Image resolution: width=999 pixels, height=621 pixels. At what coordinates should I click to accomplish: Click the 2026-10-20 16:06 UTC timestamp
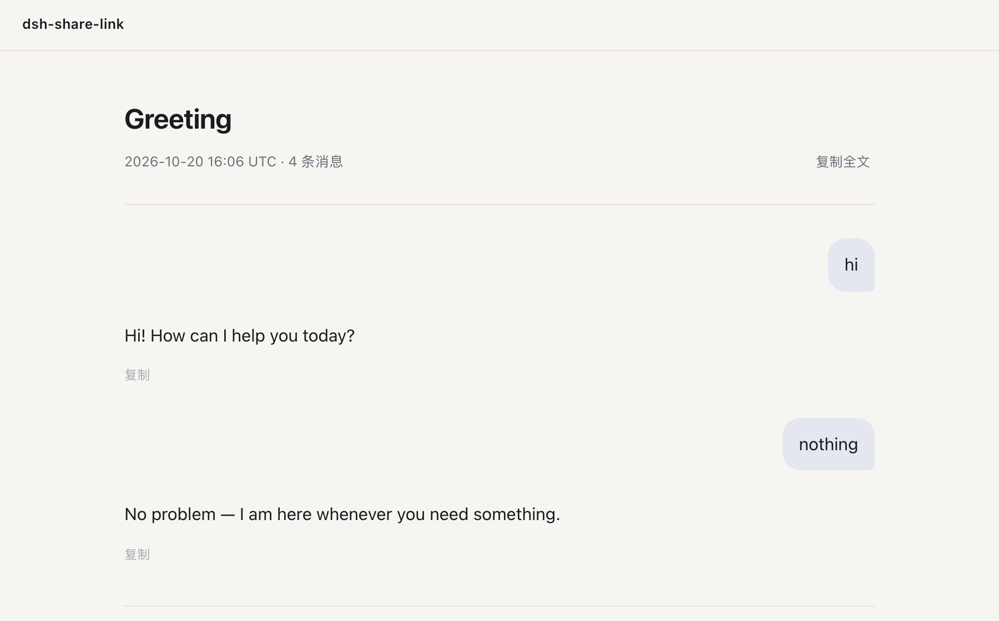click(x=200, y=161)
